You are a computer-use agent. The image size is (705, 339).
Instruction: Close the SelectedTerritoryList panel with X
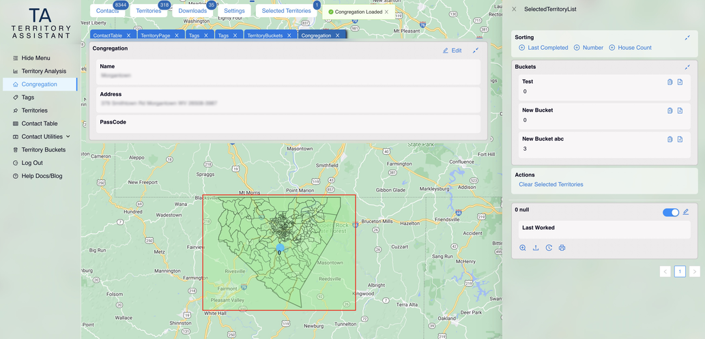click(514, 10)
